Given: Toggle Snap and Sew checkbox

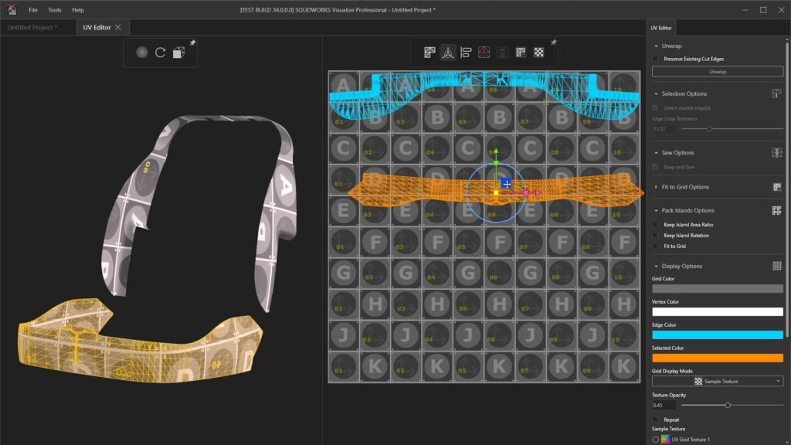Looking at the screenshot, I should click(x=655, y=167).
